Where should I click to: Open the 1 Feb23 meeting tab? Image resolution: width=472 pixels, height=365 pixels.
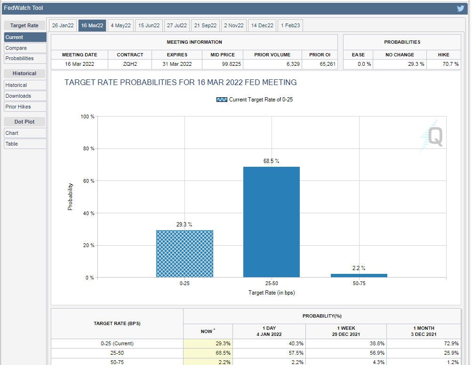pyautogui.click(x=290, y=25)
